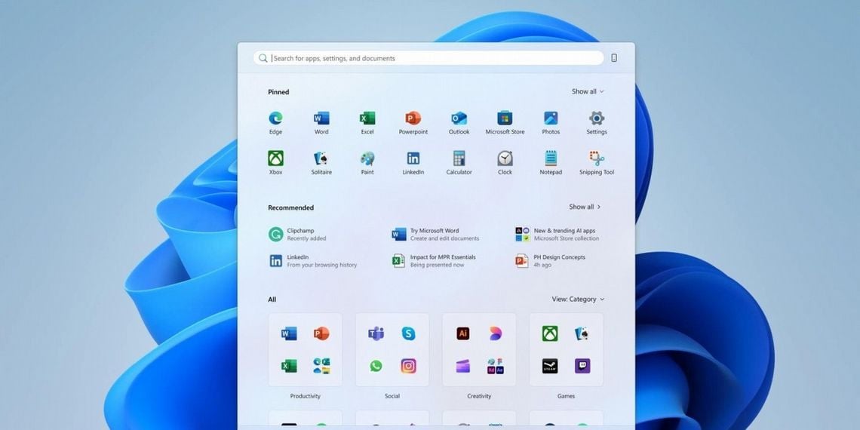860x430 pixels.
Task: Click the Creativity category label
Action: click(479, 396)
